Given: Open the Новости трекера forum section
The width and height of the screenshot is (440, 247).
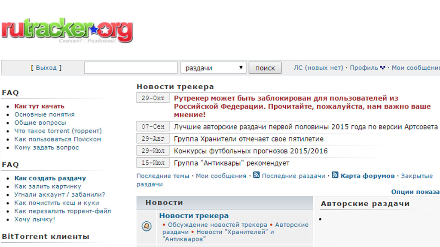Looking at the screenshot, I should [x=194, y=216].
